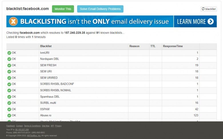The image size is (223, 139).
Task: Select the Nordspam DBL blacklist name
Action: pyautogui.click(x=49, y=59)
